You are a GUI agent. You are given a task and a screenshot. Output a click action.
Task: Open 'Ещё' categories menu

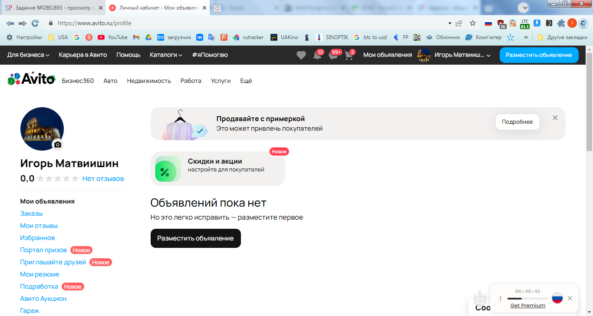click(246, 81)
